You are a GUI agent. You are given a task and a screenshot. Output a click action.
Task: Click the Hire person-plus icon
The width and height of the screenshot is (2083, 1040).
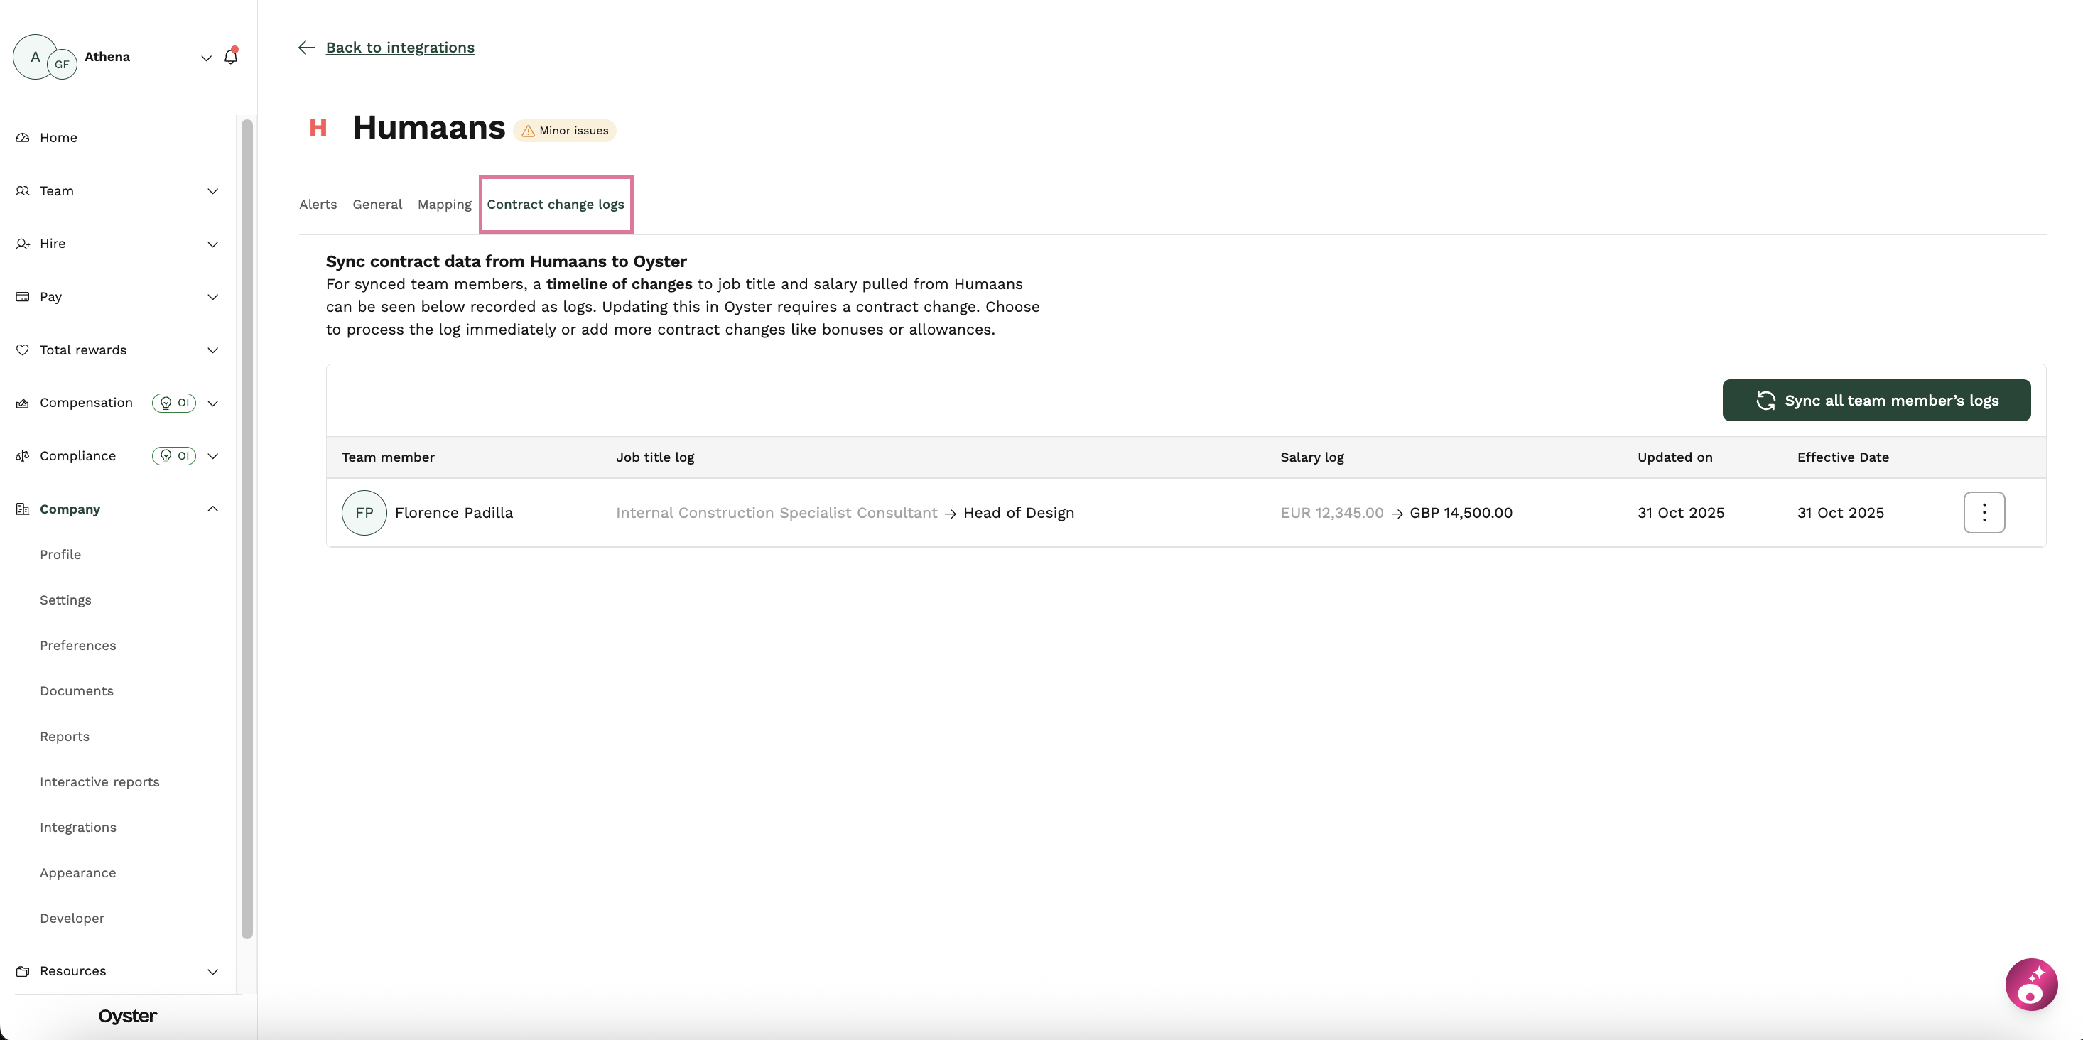pos(23,244)
